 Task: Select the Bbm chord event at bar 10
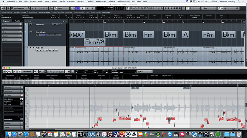111,34
